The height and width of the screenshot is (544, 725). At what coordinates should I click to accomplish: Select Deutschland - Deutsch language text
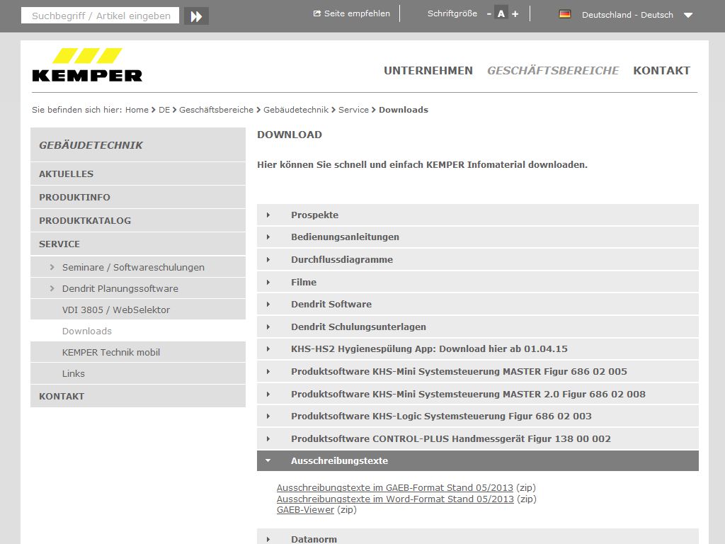click(627, 15)
